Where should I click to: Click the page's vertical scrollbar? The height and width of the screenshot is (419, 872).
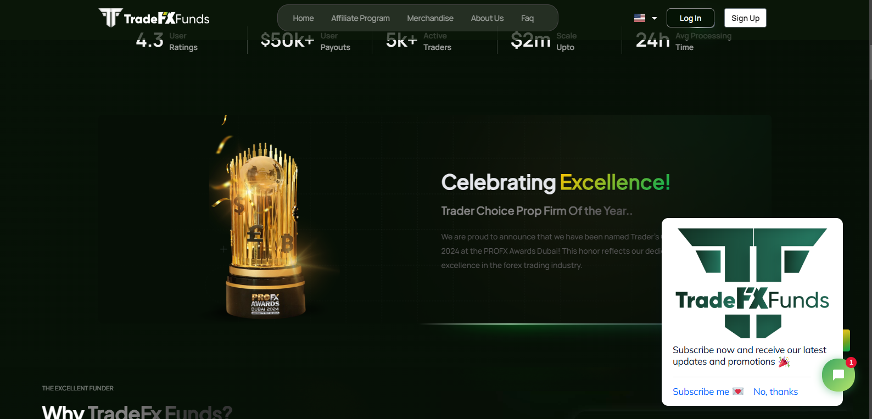(x=870, y=209)
